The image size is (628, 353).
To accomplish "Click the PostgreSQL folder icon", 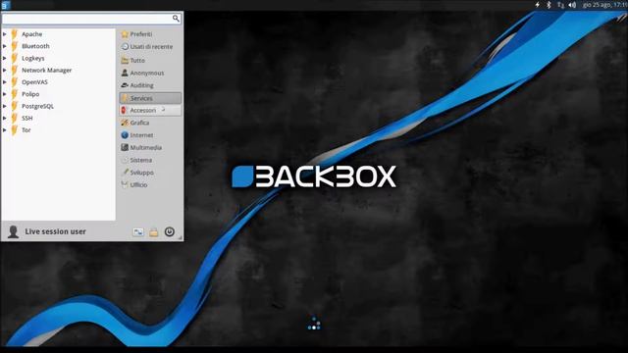I will coord(15,107).
